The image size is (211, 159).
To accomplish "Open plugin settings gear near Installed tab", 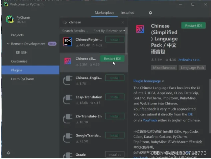I will pos(150,13).
